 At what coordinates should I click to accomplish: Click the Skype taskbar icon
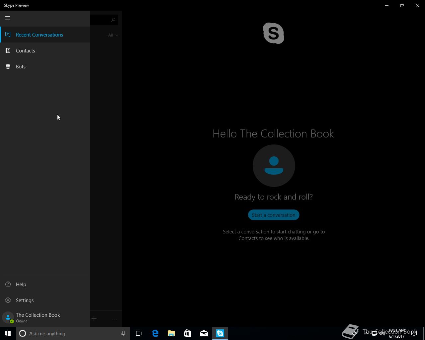tap(220, 333)
